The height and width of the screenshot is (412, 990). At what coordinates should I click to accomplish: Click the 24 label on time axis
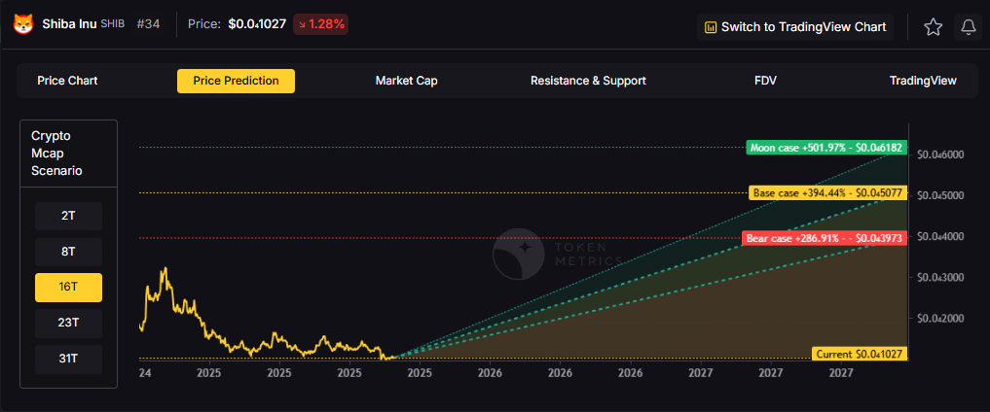tap(145, 373)
